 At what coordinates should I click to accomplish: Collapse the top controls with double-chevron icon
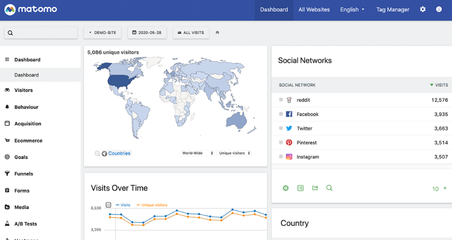[x=217, y=33]
